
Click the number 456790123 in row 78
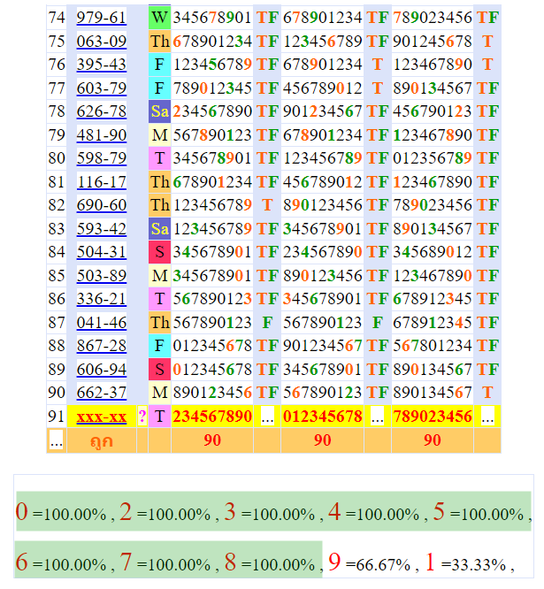(433, 111)
